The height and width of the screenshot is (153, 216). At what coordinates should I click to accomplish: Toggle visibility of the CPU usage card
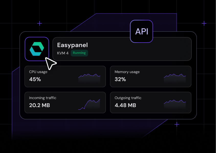coord(65,76)
